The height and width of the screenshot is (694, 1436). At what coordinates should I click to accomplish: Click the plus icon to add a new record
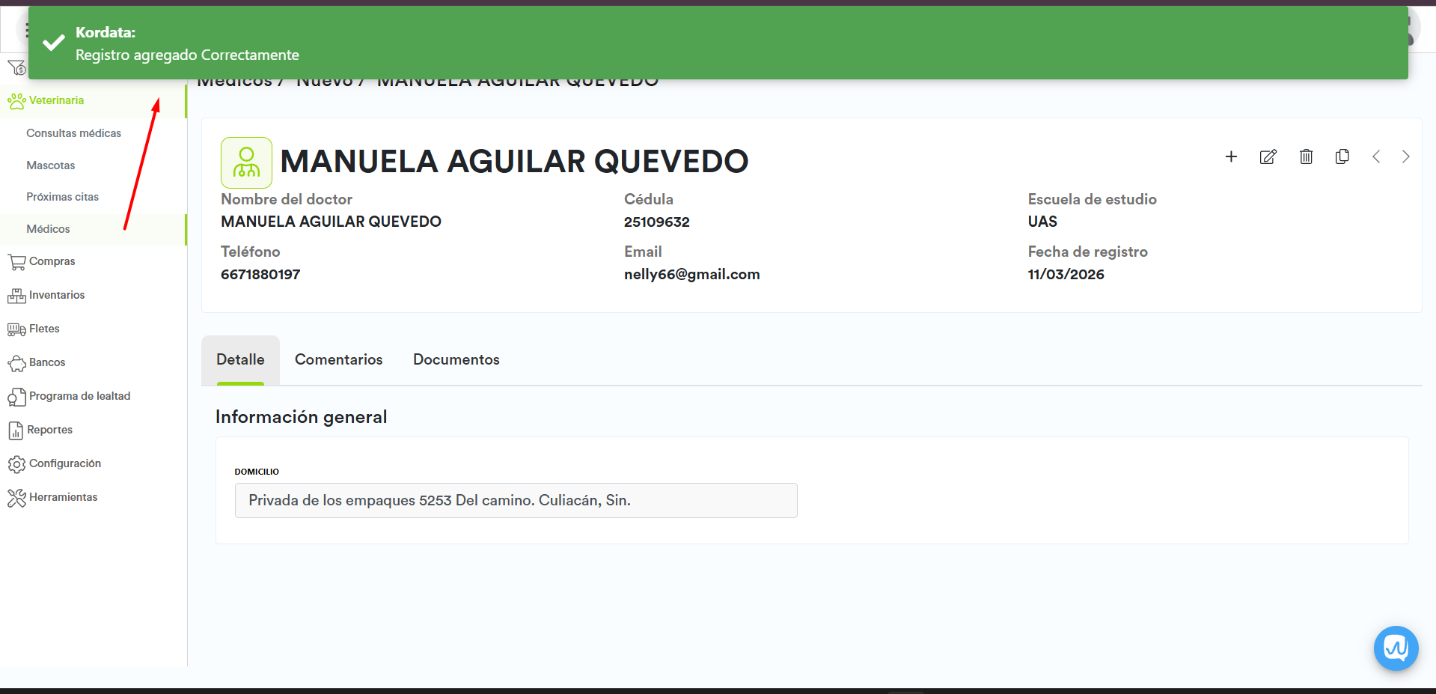click(1231, 156)
